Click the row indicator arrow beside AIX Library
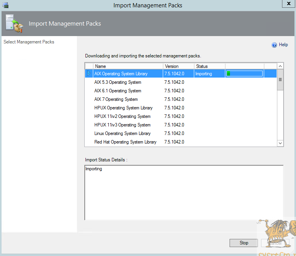 point(89,73)
